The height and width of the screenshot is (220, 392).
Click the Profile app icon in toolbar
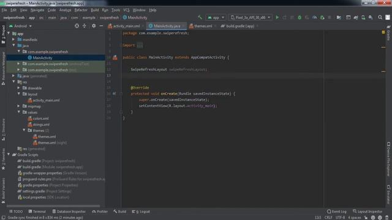click(314, 18)
